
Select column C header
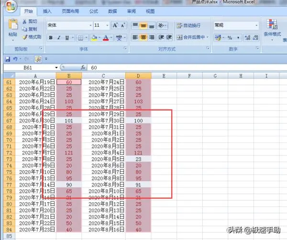(103, 76)
